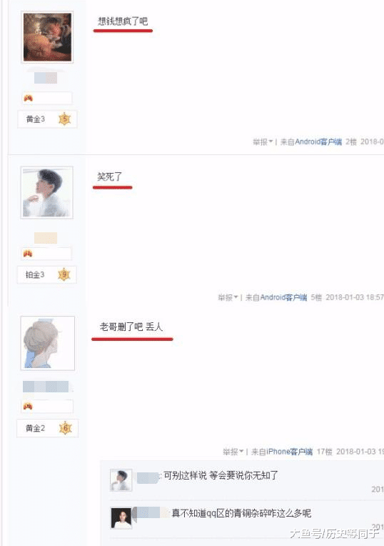This screenshot has width=384, height=546.
Task: Click the 黄金3 rank badge label
Action: click(36, 119)
